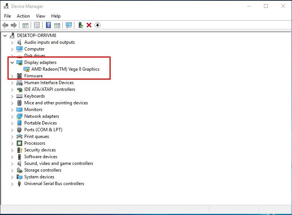Minimize the Device Manager window

249,6
